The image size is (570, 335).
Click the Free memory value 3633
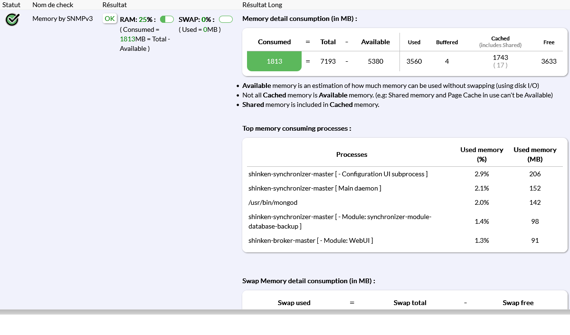(x=549, y=61)
